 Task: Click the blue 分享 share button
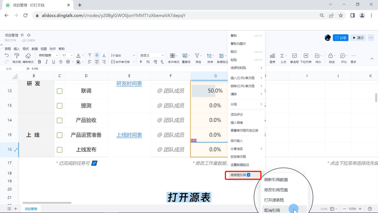point(341,38)
